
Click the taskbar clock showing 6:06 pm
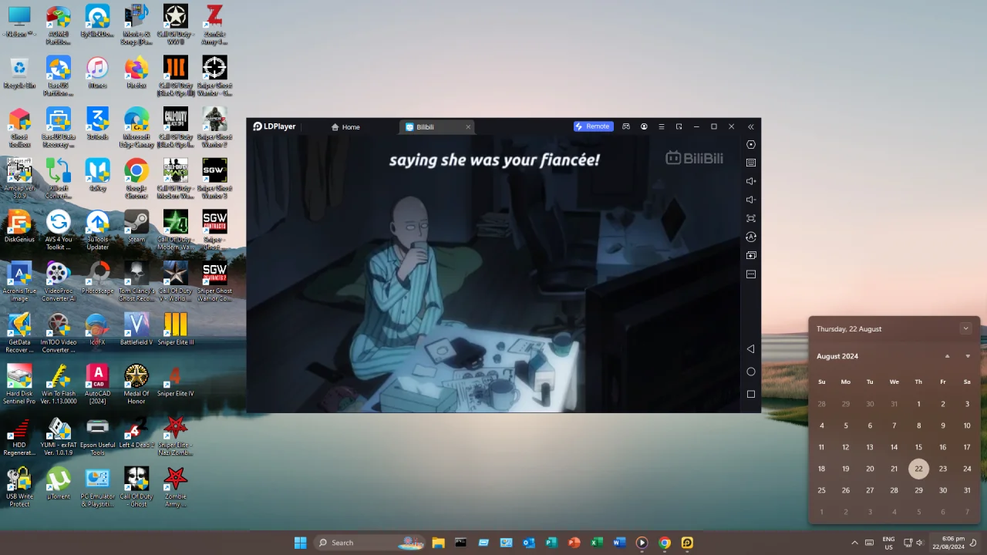(948, 543)
